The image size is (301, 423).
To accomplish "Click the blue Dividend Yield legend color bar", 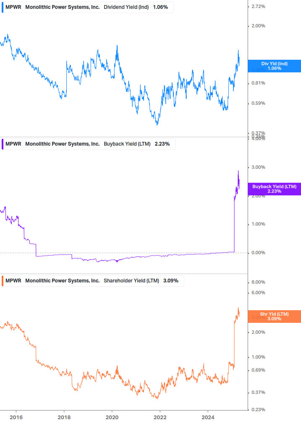I will click(x=3, y=7).
